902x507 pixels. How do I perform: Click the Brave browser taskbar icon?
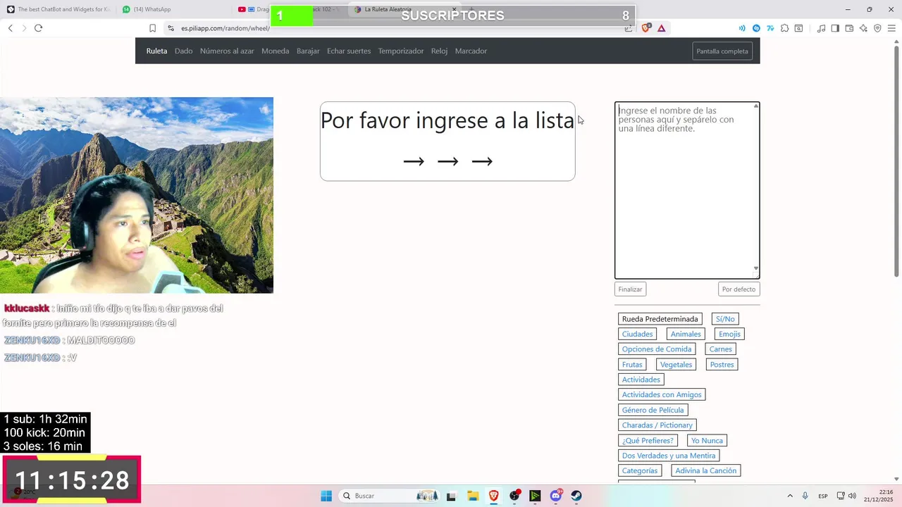pos(494,496)
